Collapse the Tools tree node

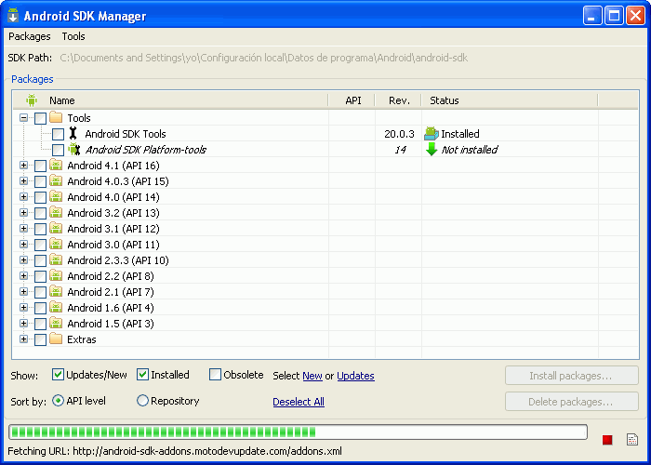[23, 118]
